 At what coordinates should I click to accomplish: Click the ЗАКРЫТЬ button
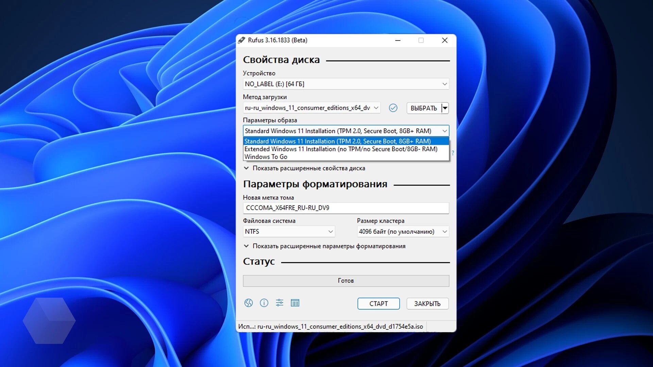(x=428, y=303)
